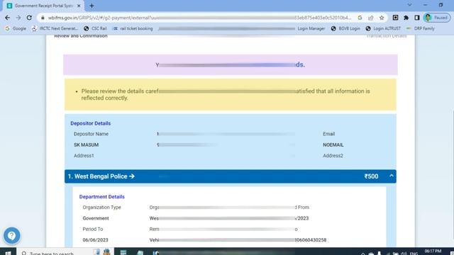Image resolution: width=454 pixels, height=255 pixels.
Task: Click the address bar URL field
Action: coord(200,18)
